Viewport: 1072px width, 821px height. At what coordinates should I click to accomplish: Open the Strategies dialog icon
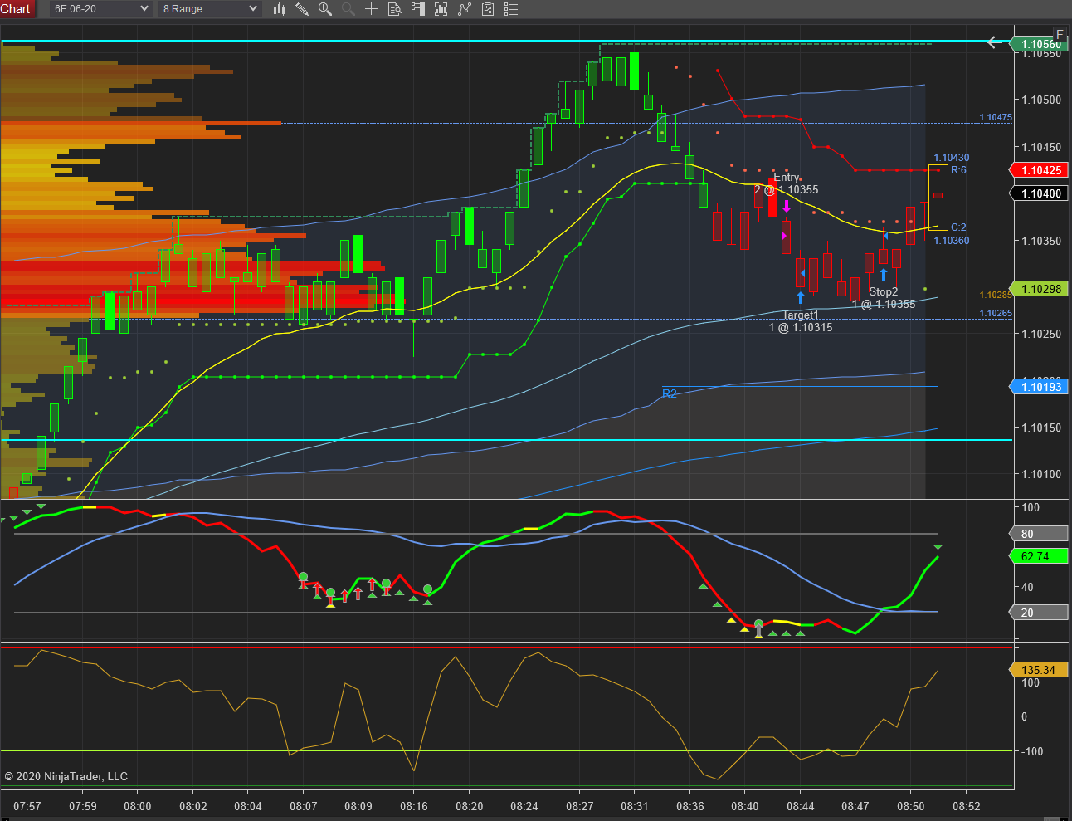488,9
